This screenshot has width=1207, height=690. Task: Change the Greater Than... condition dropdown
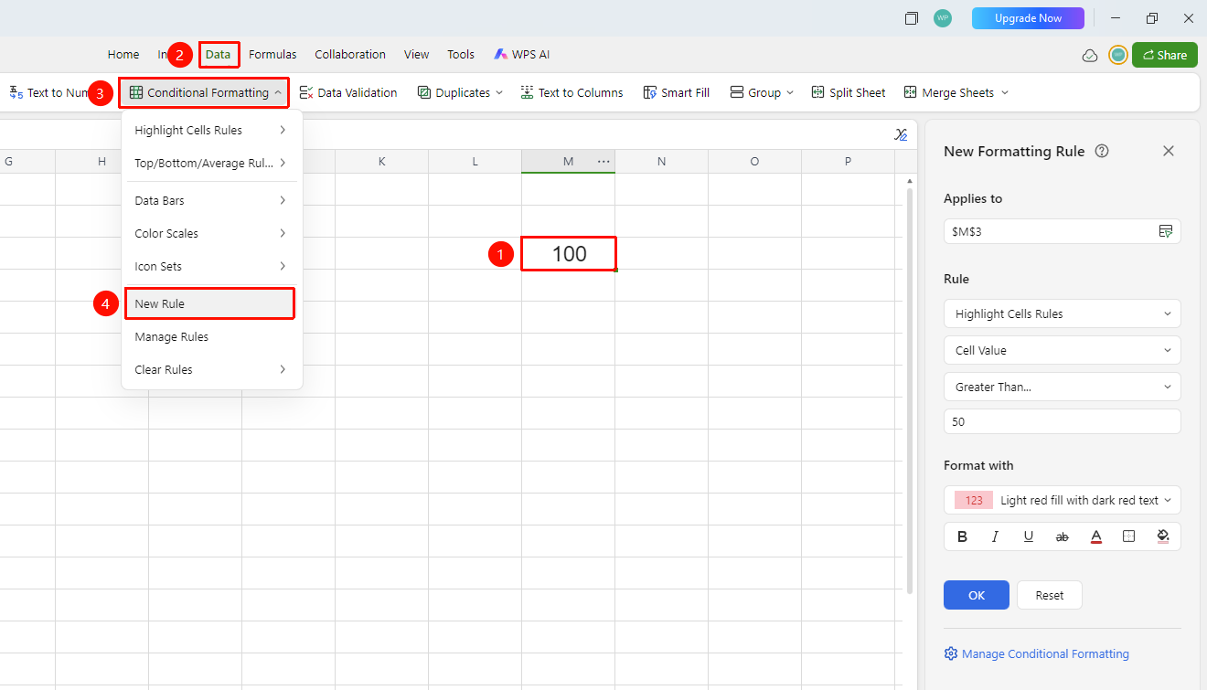1063,387
